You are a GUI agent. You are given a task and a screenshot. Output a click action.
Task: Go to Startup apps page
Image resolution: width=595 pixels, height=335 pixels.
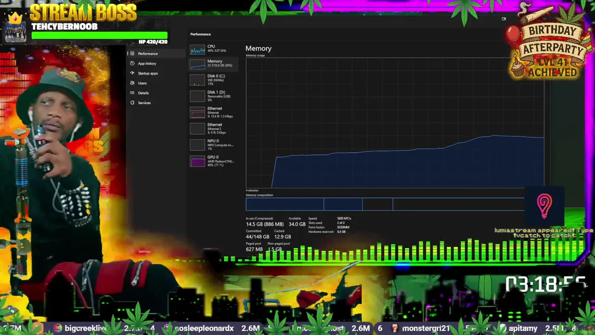point(148,73)
